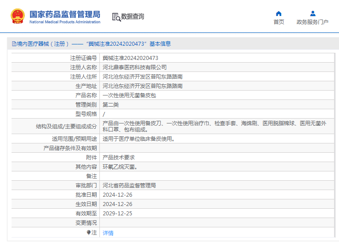Click the structure composition description text
Image resolution: width=339 pixels, height=246 pixels.
point(214,127)
